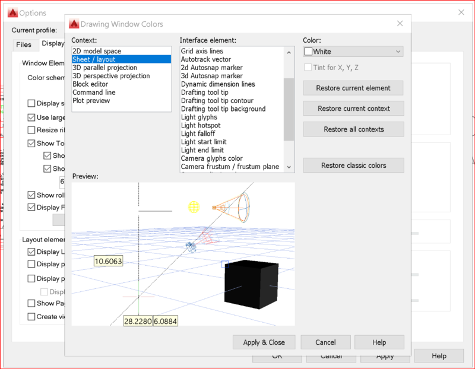Click Restore current element button
Viewport: 475px width, 369px height.
[353, 88]
